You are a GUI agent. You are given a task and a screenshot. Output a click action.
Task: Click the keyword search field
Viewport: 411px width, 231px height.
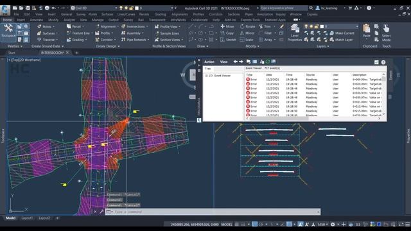[284, 8]
